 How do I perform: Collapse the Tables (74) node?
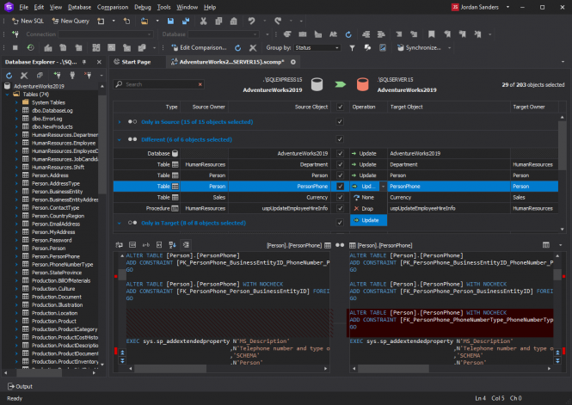click(8, 95)
